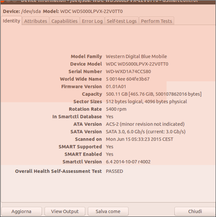Image resolution: width=216 pixels, height=217 pixels.
Task: Click the Yes value beside SMART Supported
Action: (109, 147)
